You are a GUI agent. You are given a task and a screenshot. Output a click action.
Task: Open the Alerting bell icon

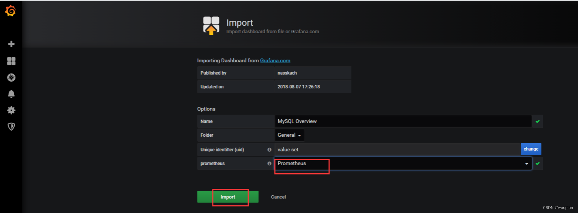coord(11,94)
